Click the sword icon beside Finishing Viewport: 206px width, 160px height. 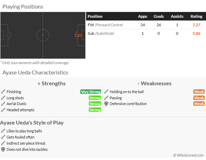click(x=3, y=92)
